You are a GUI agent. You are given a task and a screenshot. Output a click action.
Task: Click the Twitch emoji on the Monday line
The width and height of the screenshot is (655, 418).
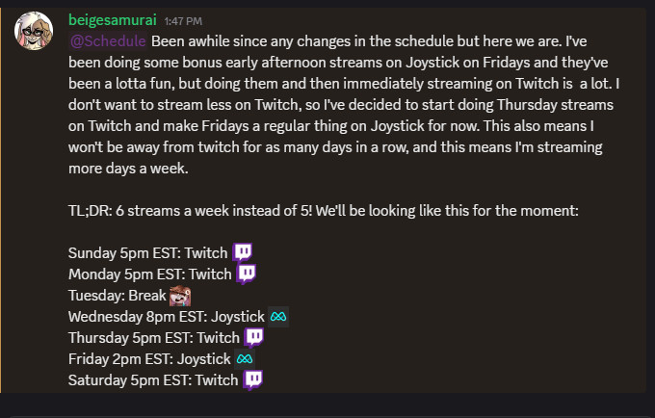[247, 274]
